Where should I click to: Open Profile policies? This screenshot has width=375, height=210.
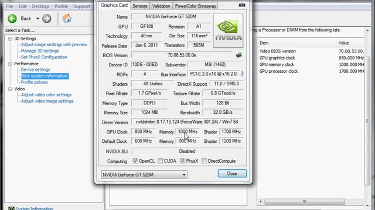34,82
